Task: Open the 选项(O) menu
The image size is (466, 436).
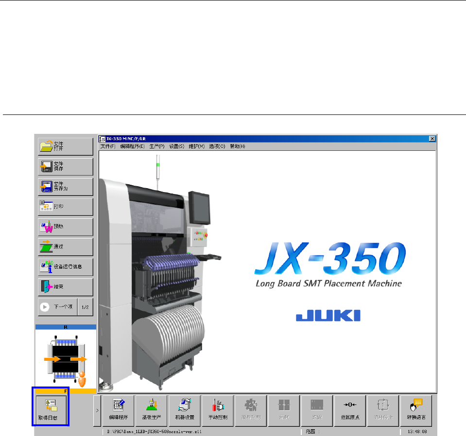Action: (x=217, y=146)
